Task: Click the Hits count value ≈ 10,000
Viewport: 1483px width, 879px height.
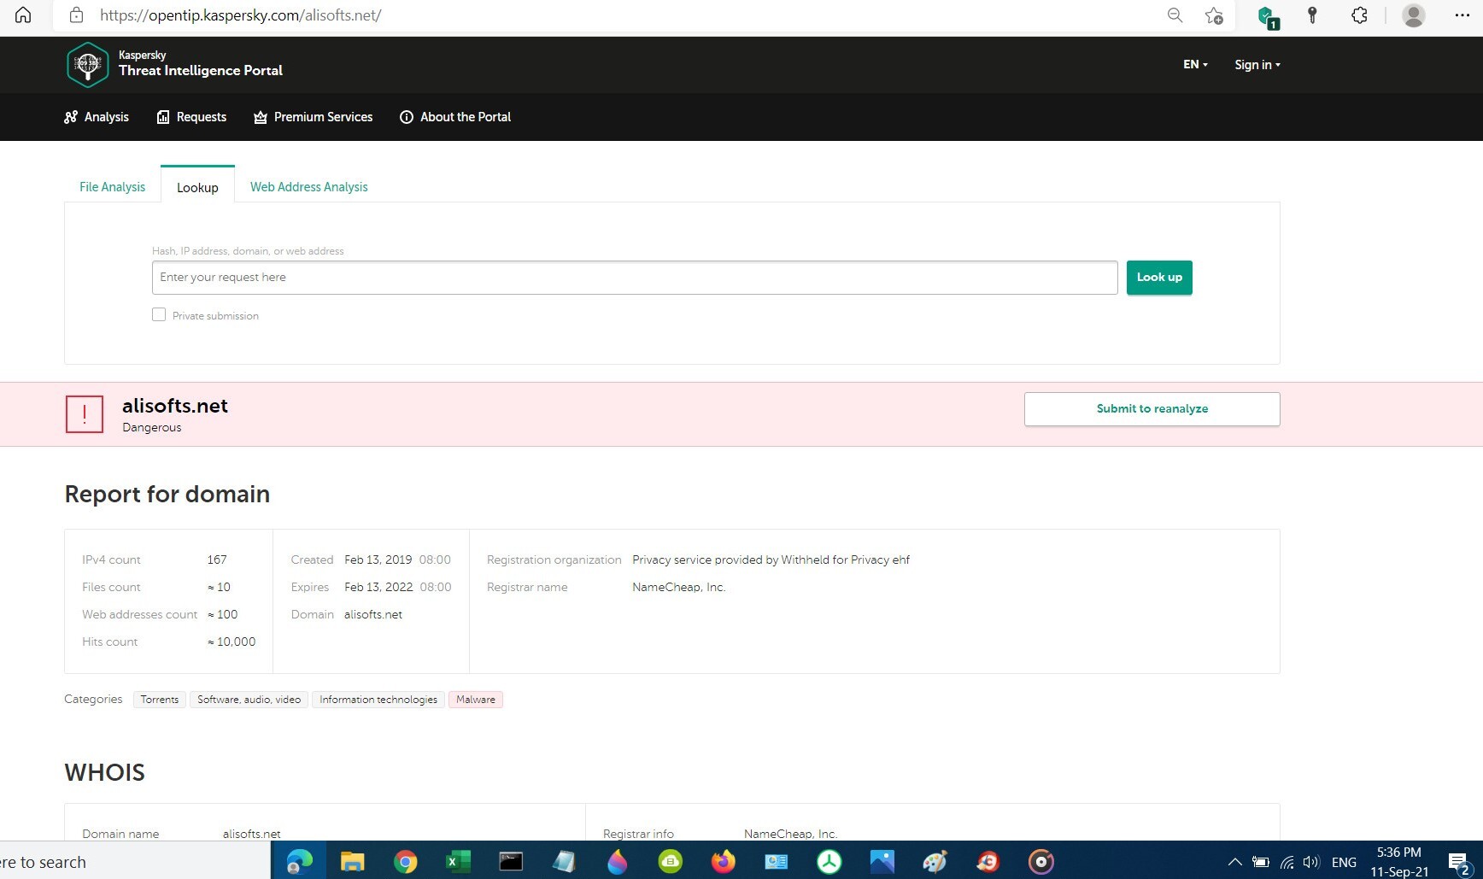Action: tap(232, 642)
